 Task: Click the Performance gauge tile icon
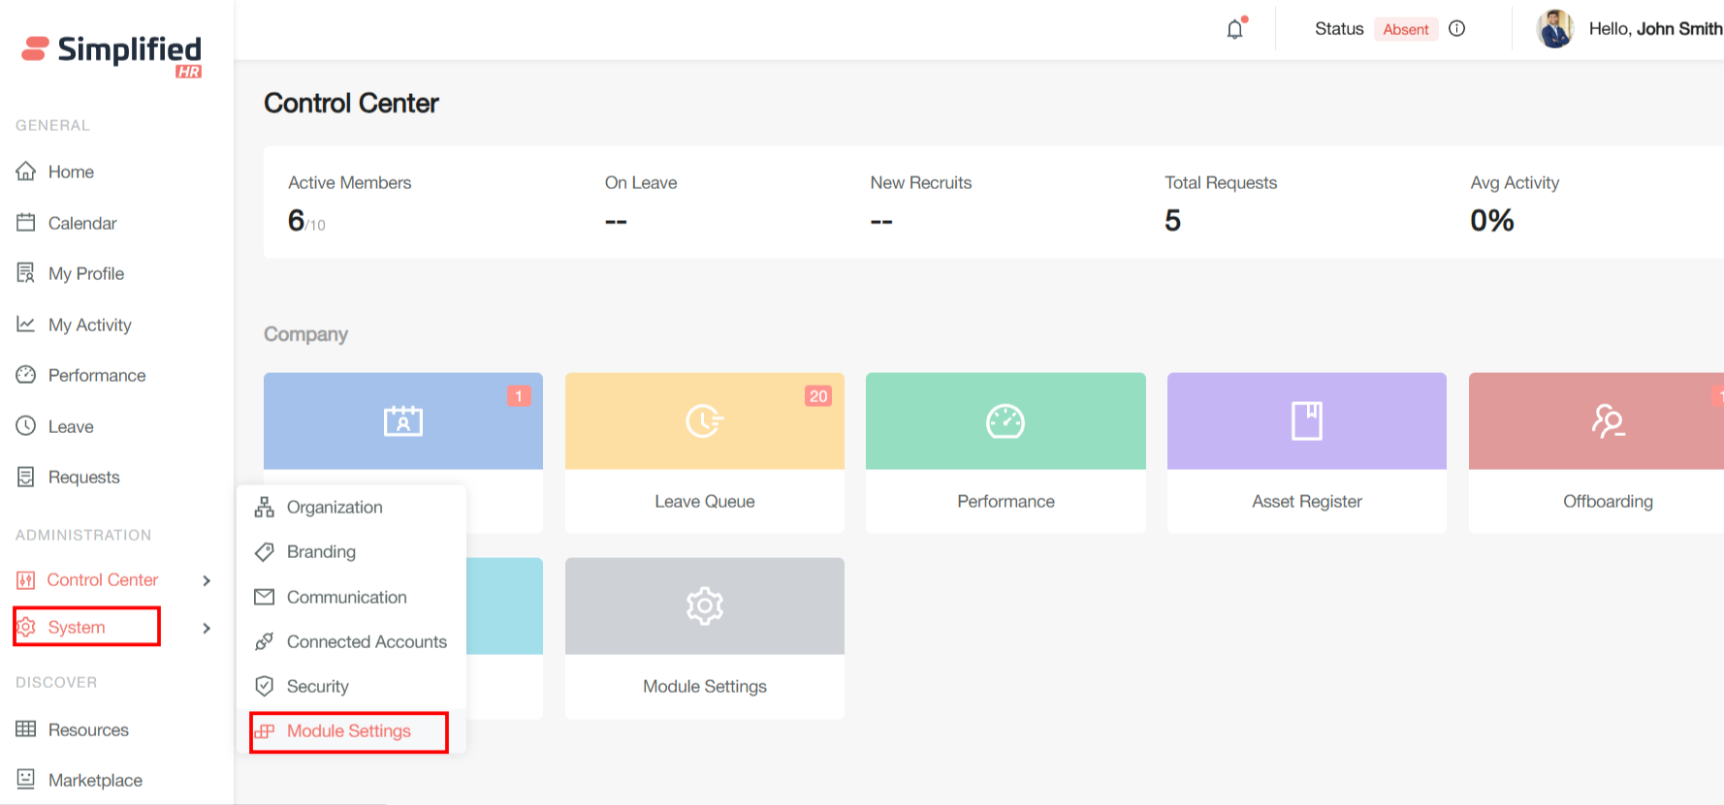1006,421
